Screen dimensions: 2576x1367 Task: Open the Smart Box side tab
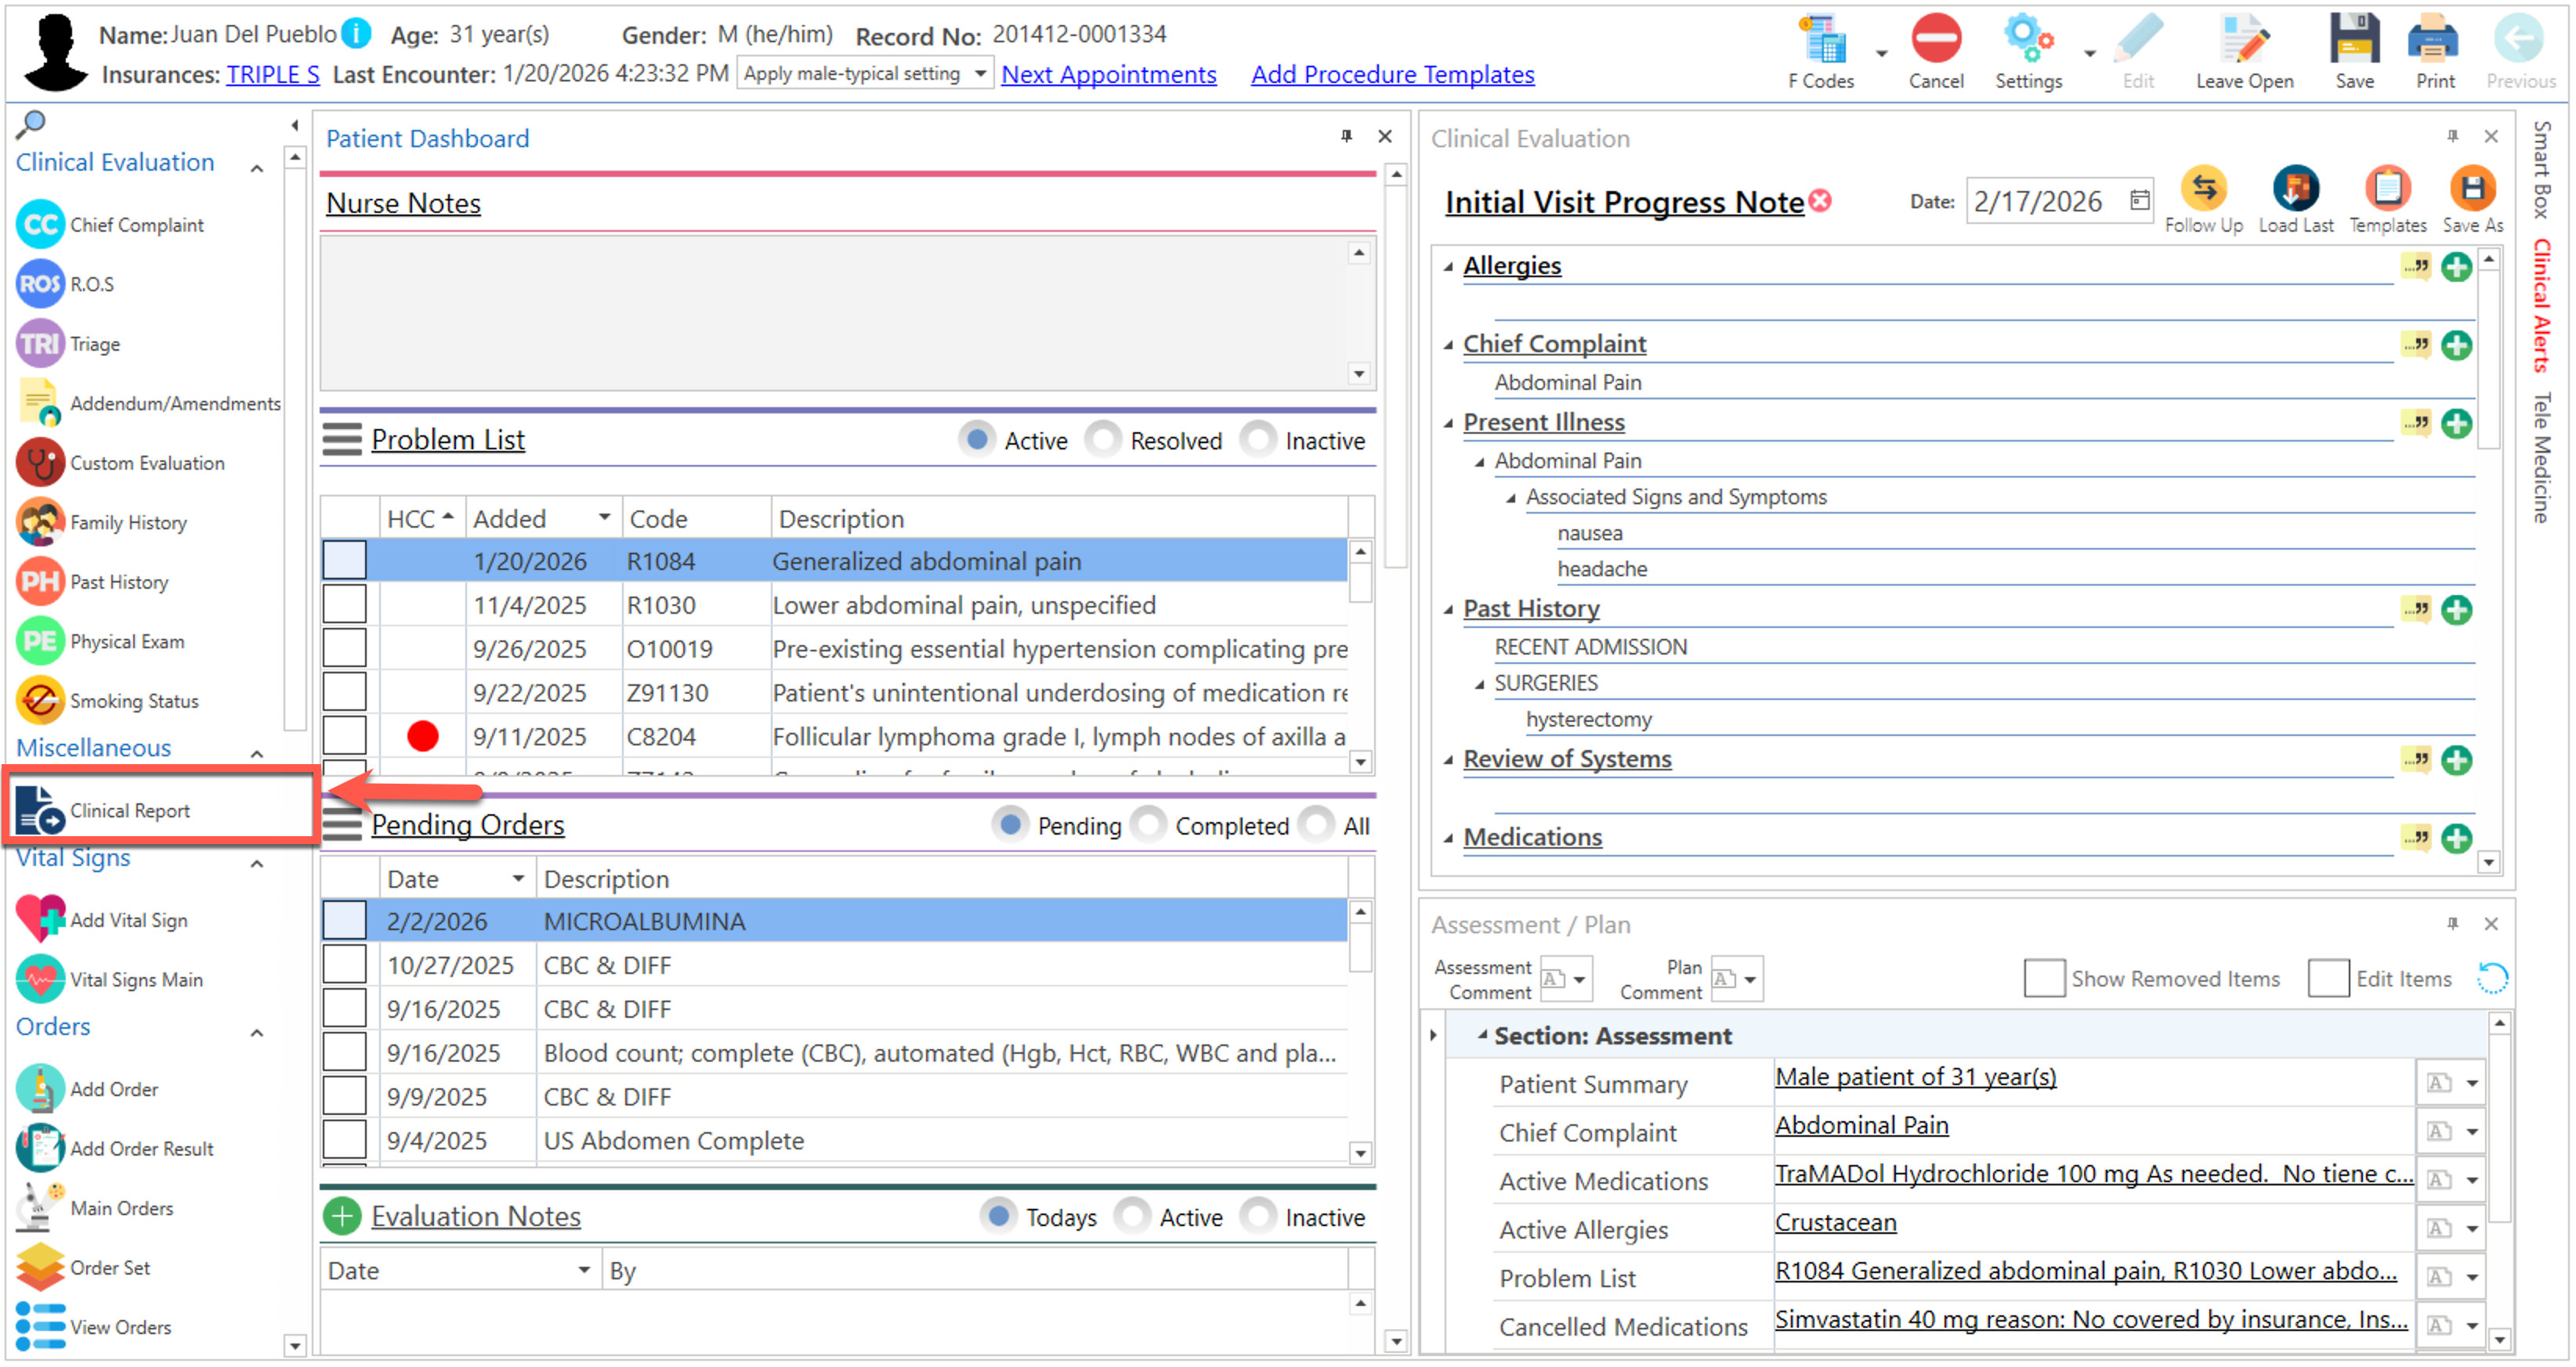(x=2541, y=170)
